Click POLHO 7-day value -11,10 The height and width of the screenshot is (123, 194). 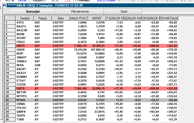[119, 108]
